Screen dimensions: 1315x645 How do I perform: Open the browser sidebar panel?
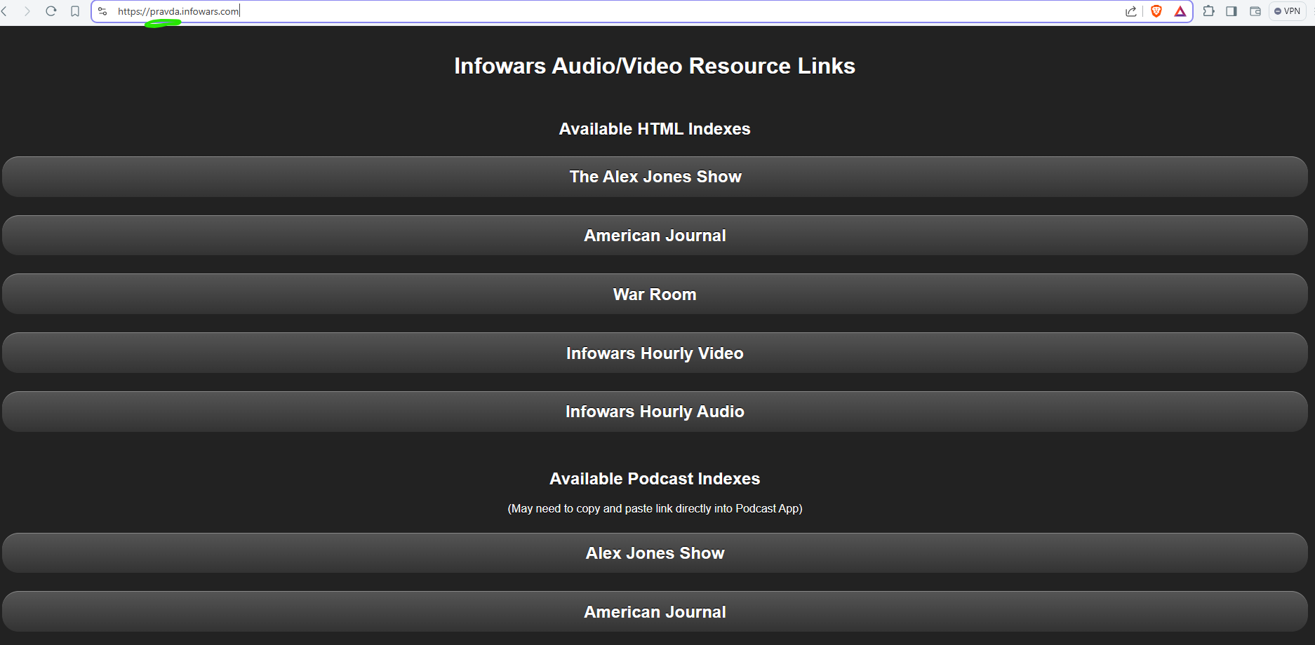click(x=1232, y=11)
